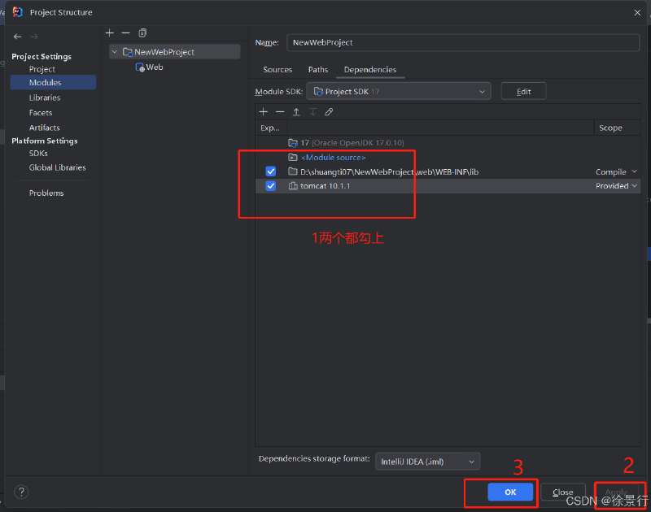
Task: Open help with question mark icon
Action: (21, 492)
